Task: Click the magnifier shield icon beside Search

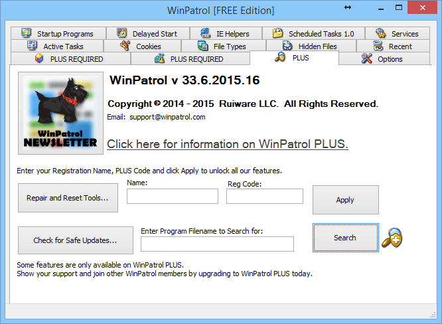Action: click(x=392, y=238)
